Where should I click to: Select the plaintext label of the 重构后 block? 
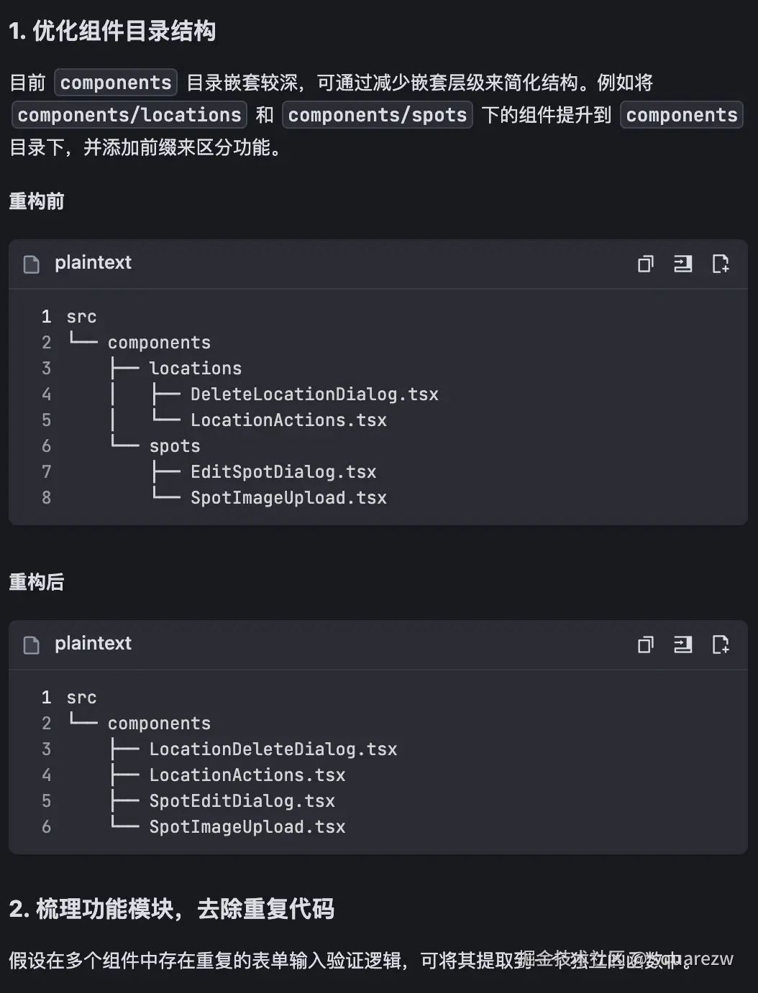(x=93, y=644)
